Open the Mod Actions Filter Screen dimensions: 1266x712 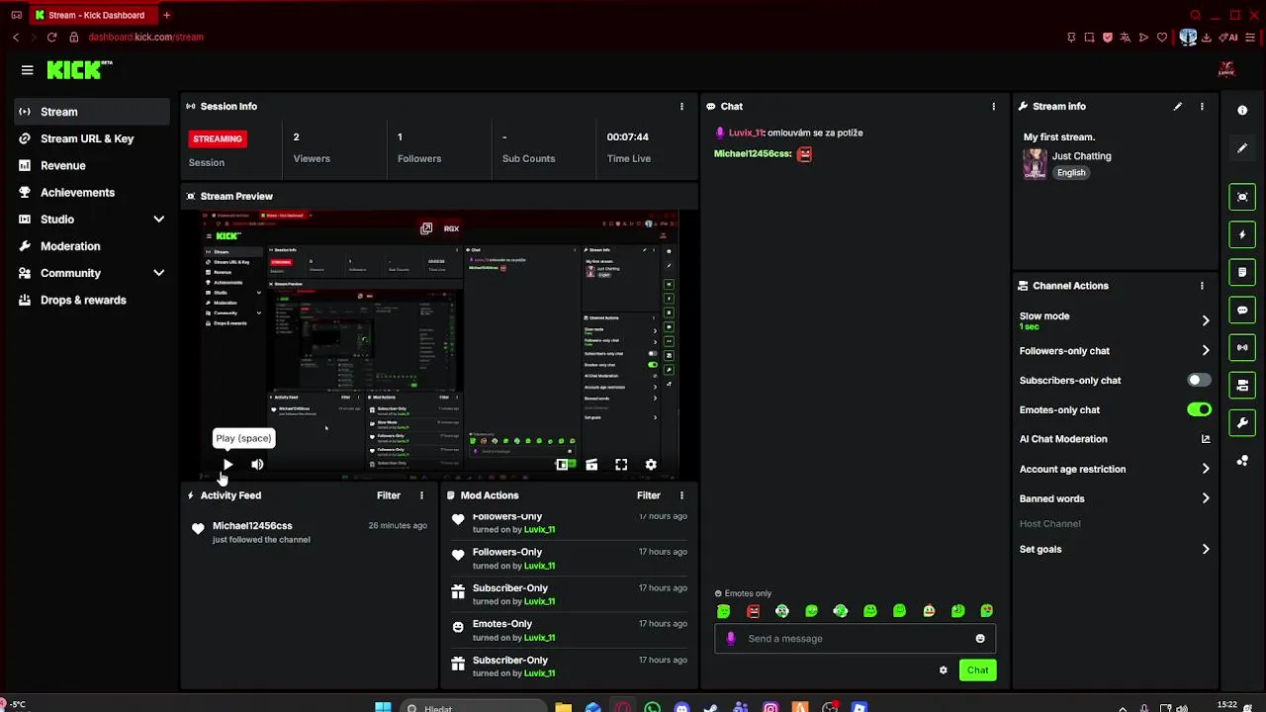pos(648,495)
